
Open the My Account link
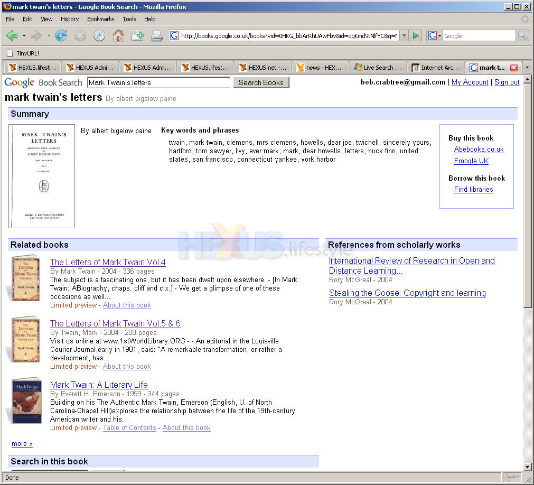click(x=470, y=82)
